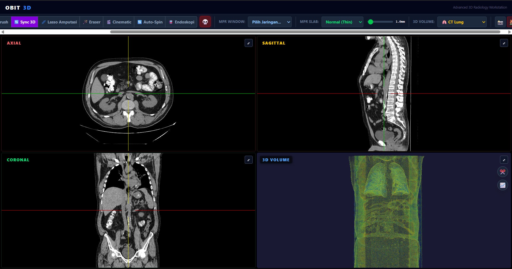Click the coronal CT slice image
The height and width of the screenshot is (269, 512).
point(128,210)
